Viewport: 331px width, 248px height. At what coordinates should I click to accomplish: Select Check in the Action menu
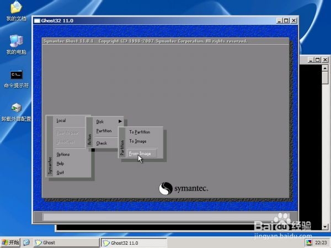click(102, 143)
